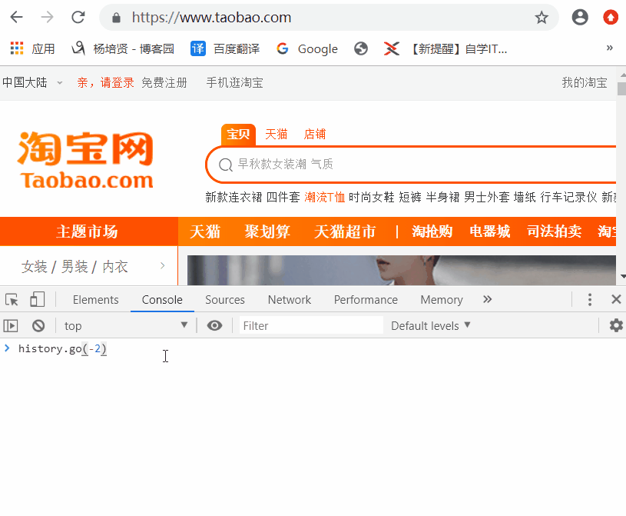The height and width of the screenshot is (516, 626).
Task: Open the Google bookmark
Action: tap(307, 48)
